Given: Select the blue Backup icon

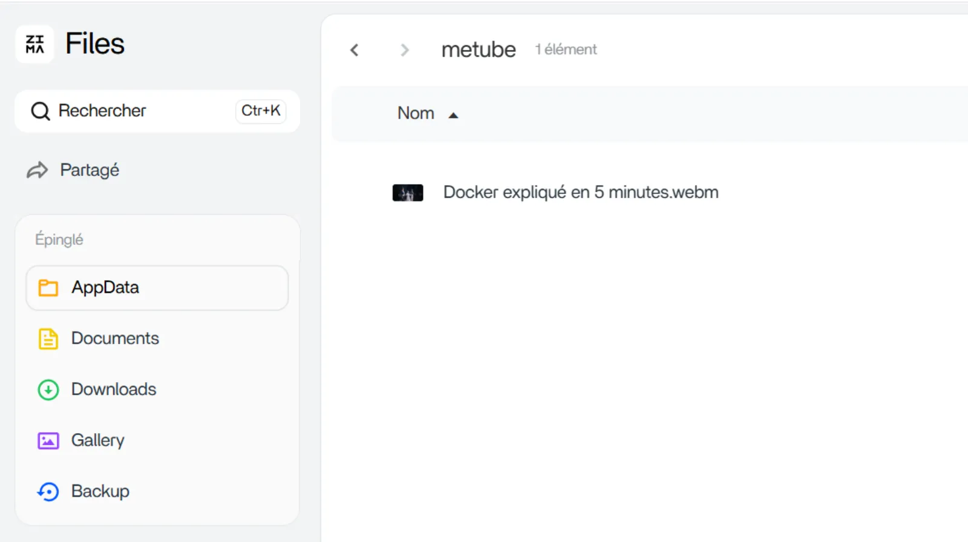Looking at the screenshot, I should [x=48, y=491].
